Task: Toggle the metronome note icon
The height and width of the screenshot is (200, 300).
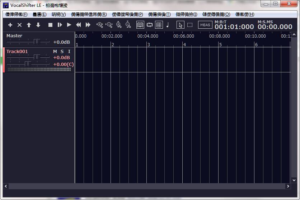Action: coord(167,25)
